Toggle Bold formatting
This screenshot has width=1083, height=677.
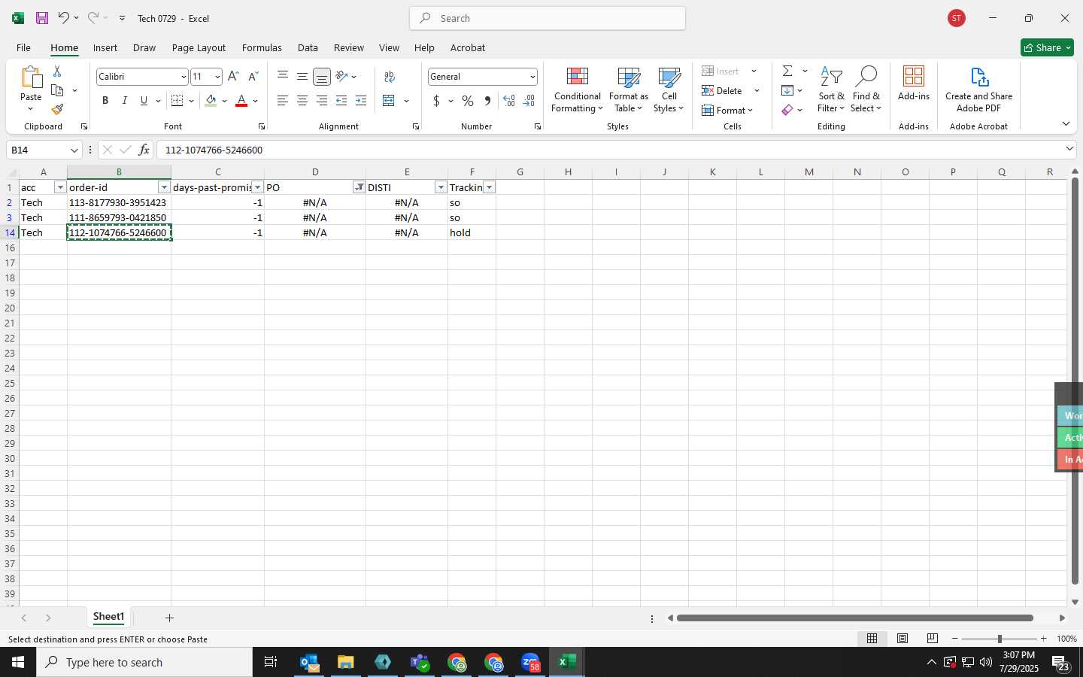pos(105,101)
